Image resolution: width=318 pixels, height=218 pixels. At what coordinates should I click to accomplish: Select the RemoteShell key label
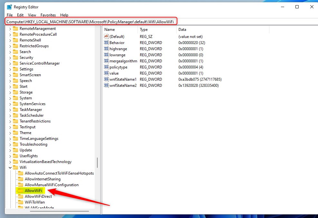coord(30,40)
